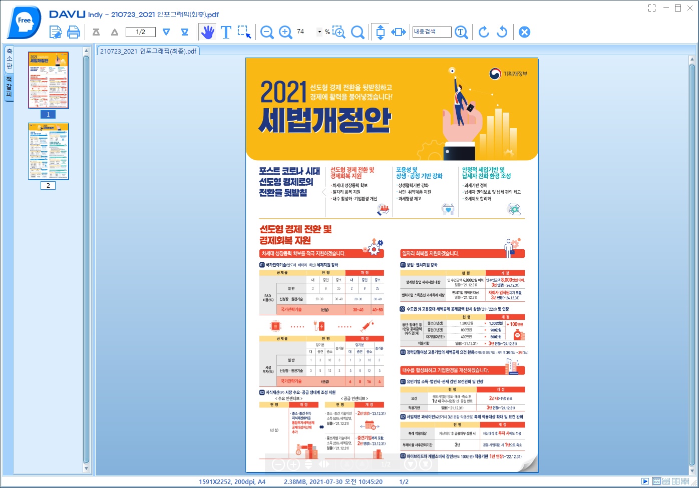The image size is (699, 488).
Task: Open the document edit icon
Action: tap(56, 32)
